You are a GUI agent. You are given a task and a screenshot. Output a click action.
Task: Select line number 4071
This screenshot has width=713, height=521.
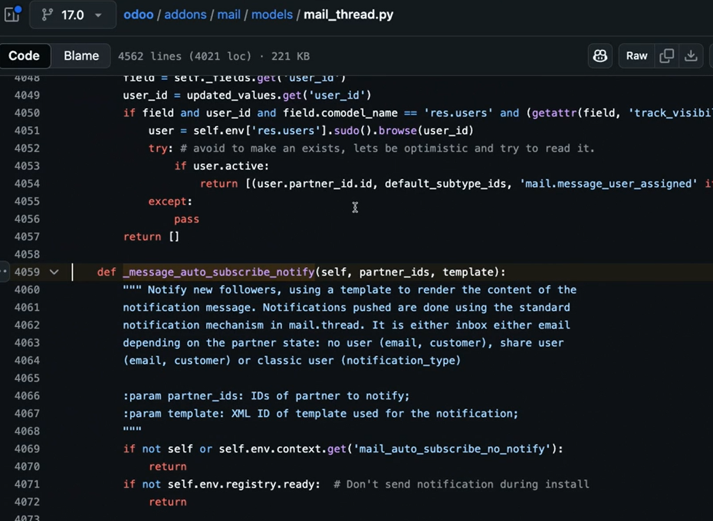[27, 484]
